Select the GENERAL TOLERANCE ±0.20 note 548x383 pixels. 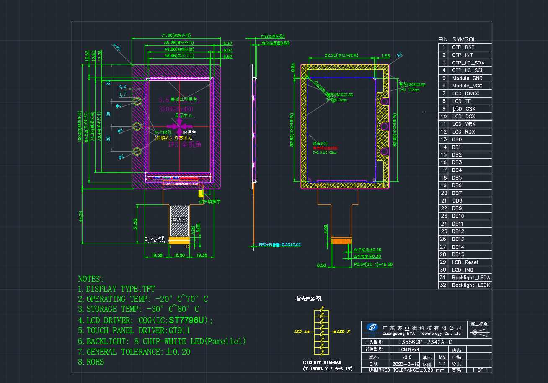pyautogui.click(x=134, y=352)
